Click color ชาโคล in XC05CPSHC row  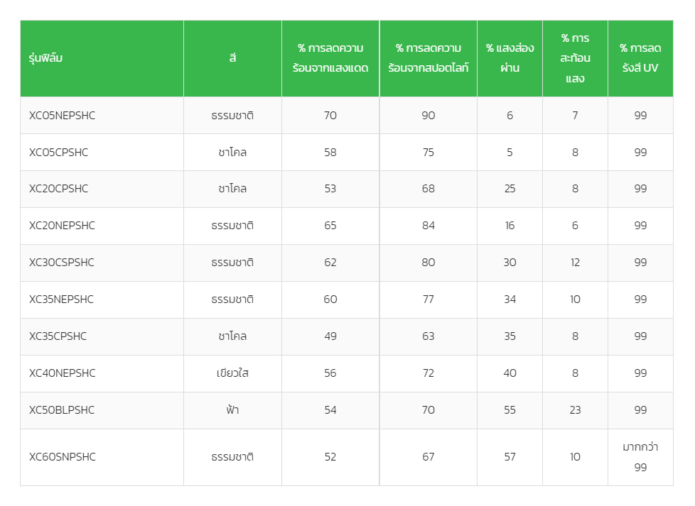[x=232, y=153]
